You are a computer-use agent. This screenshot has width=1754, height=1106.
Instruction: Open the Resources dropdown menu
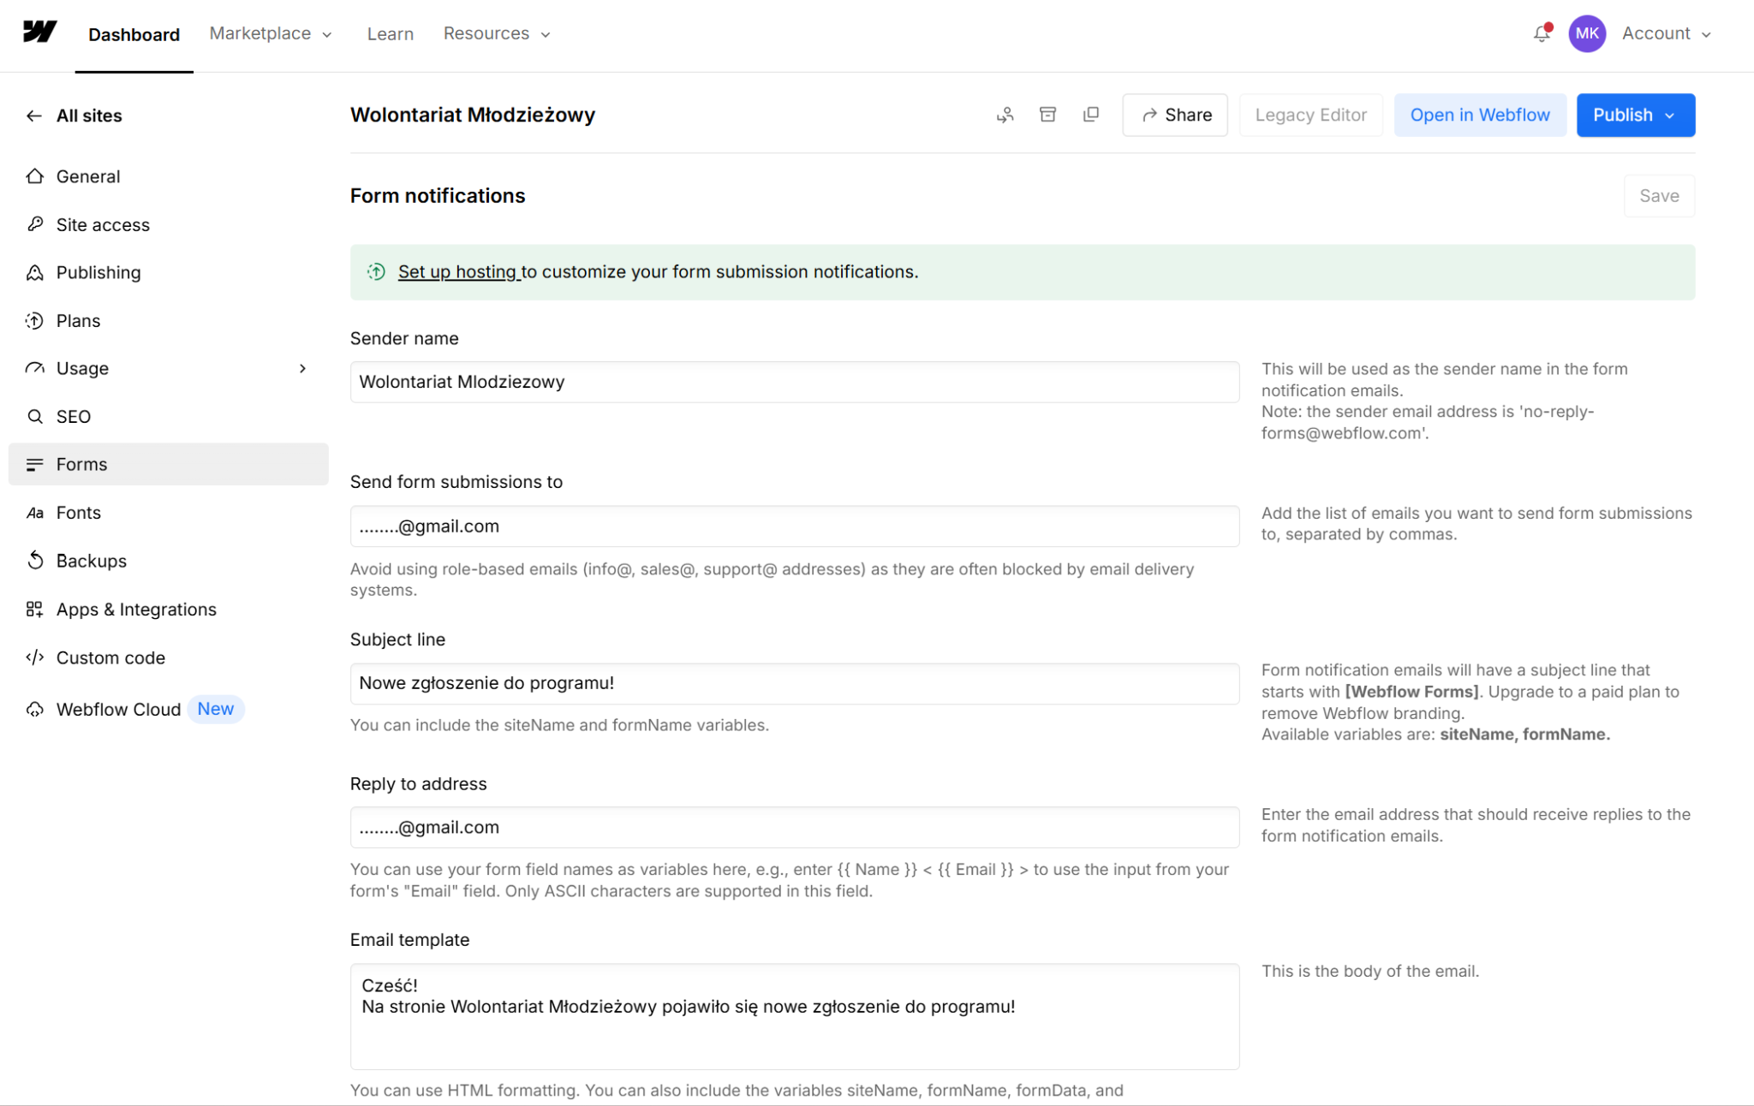click(497, 33)
